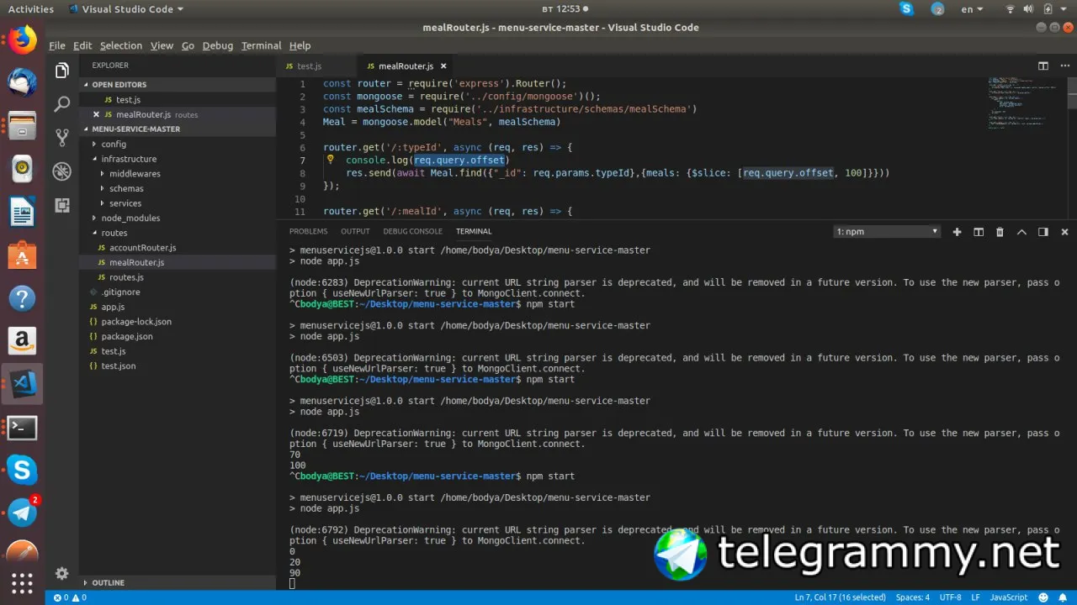Open Ubuntu Software from the dock
The width and height of the screenshot is (1077, 605).
[x=23, y=255]
